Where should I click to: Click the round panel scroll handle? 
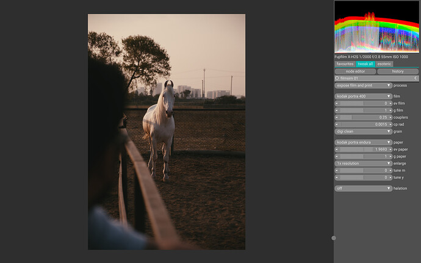pos(334,238)
